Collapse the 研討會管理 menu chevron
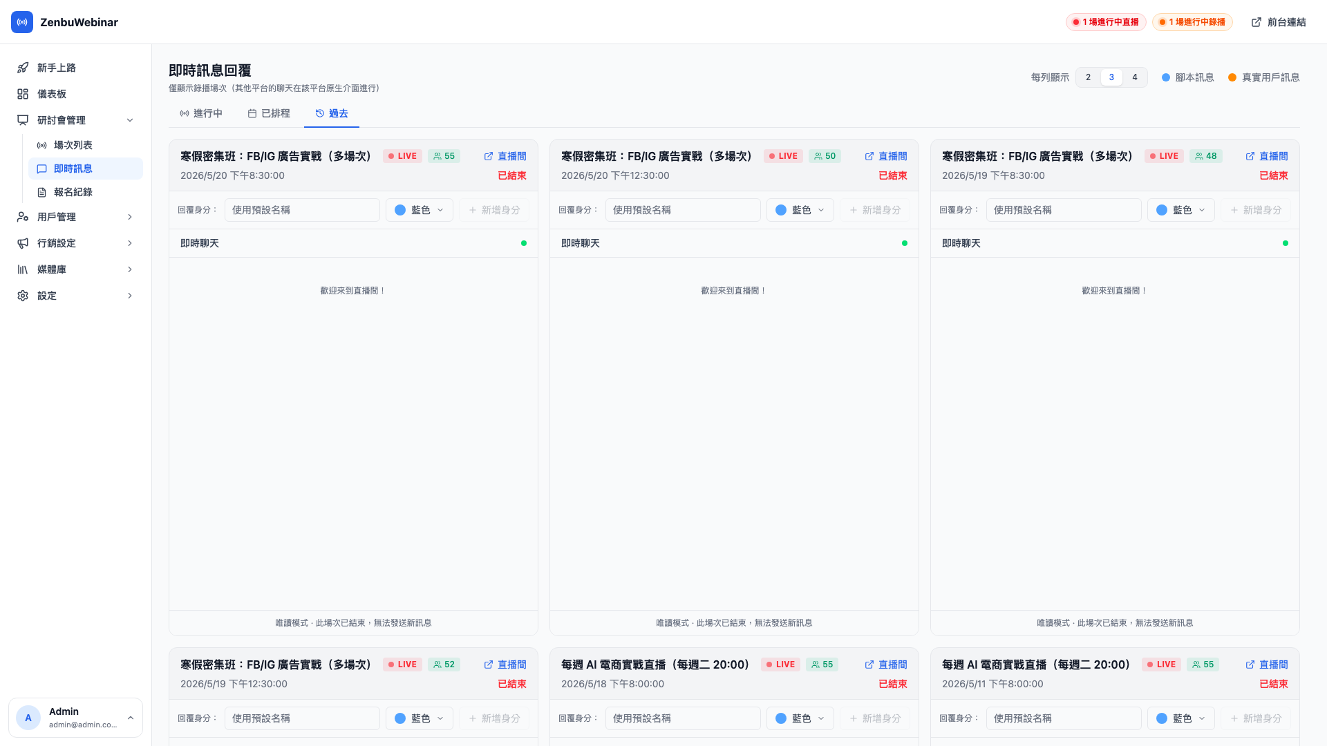 coord(130,120)
